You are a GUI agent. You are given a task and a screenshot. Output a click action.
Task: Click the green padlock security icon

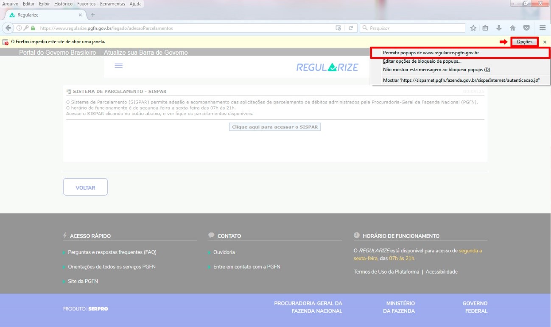point(33,28)
